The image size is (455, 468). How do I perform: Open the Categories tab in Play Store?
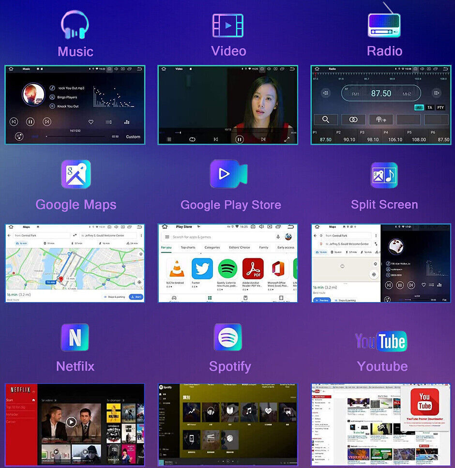coord(212,247)
